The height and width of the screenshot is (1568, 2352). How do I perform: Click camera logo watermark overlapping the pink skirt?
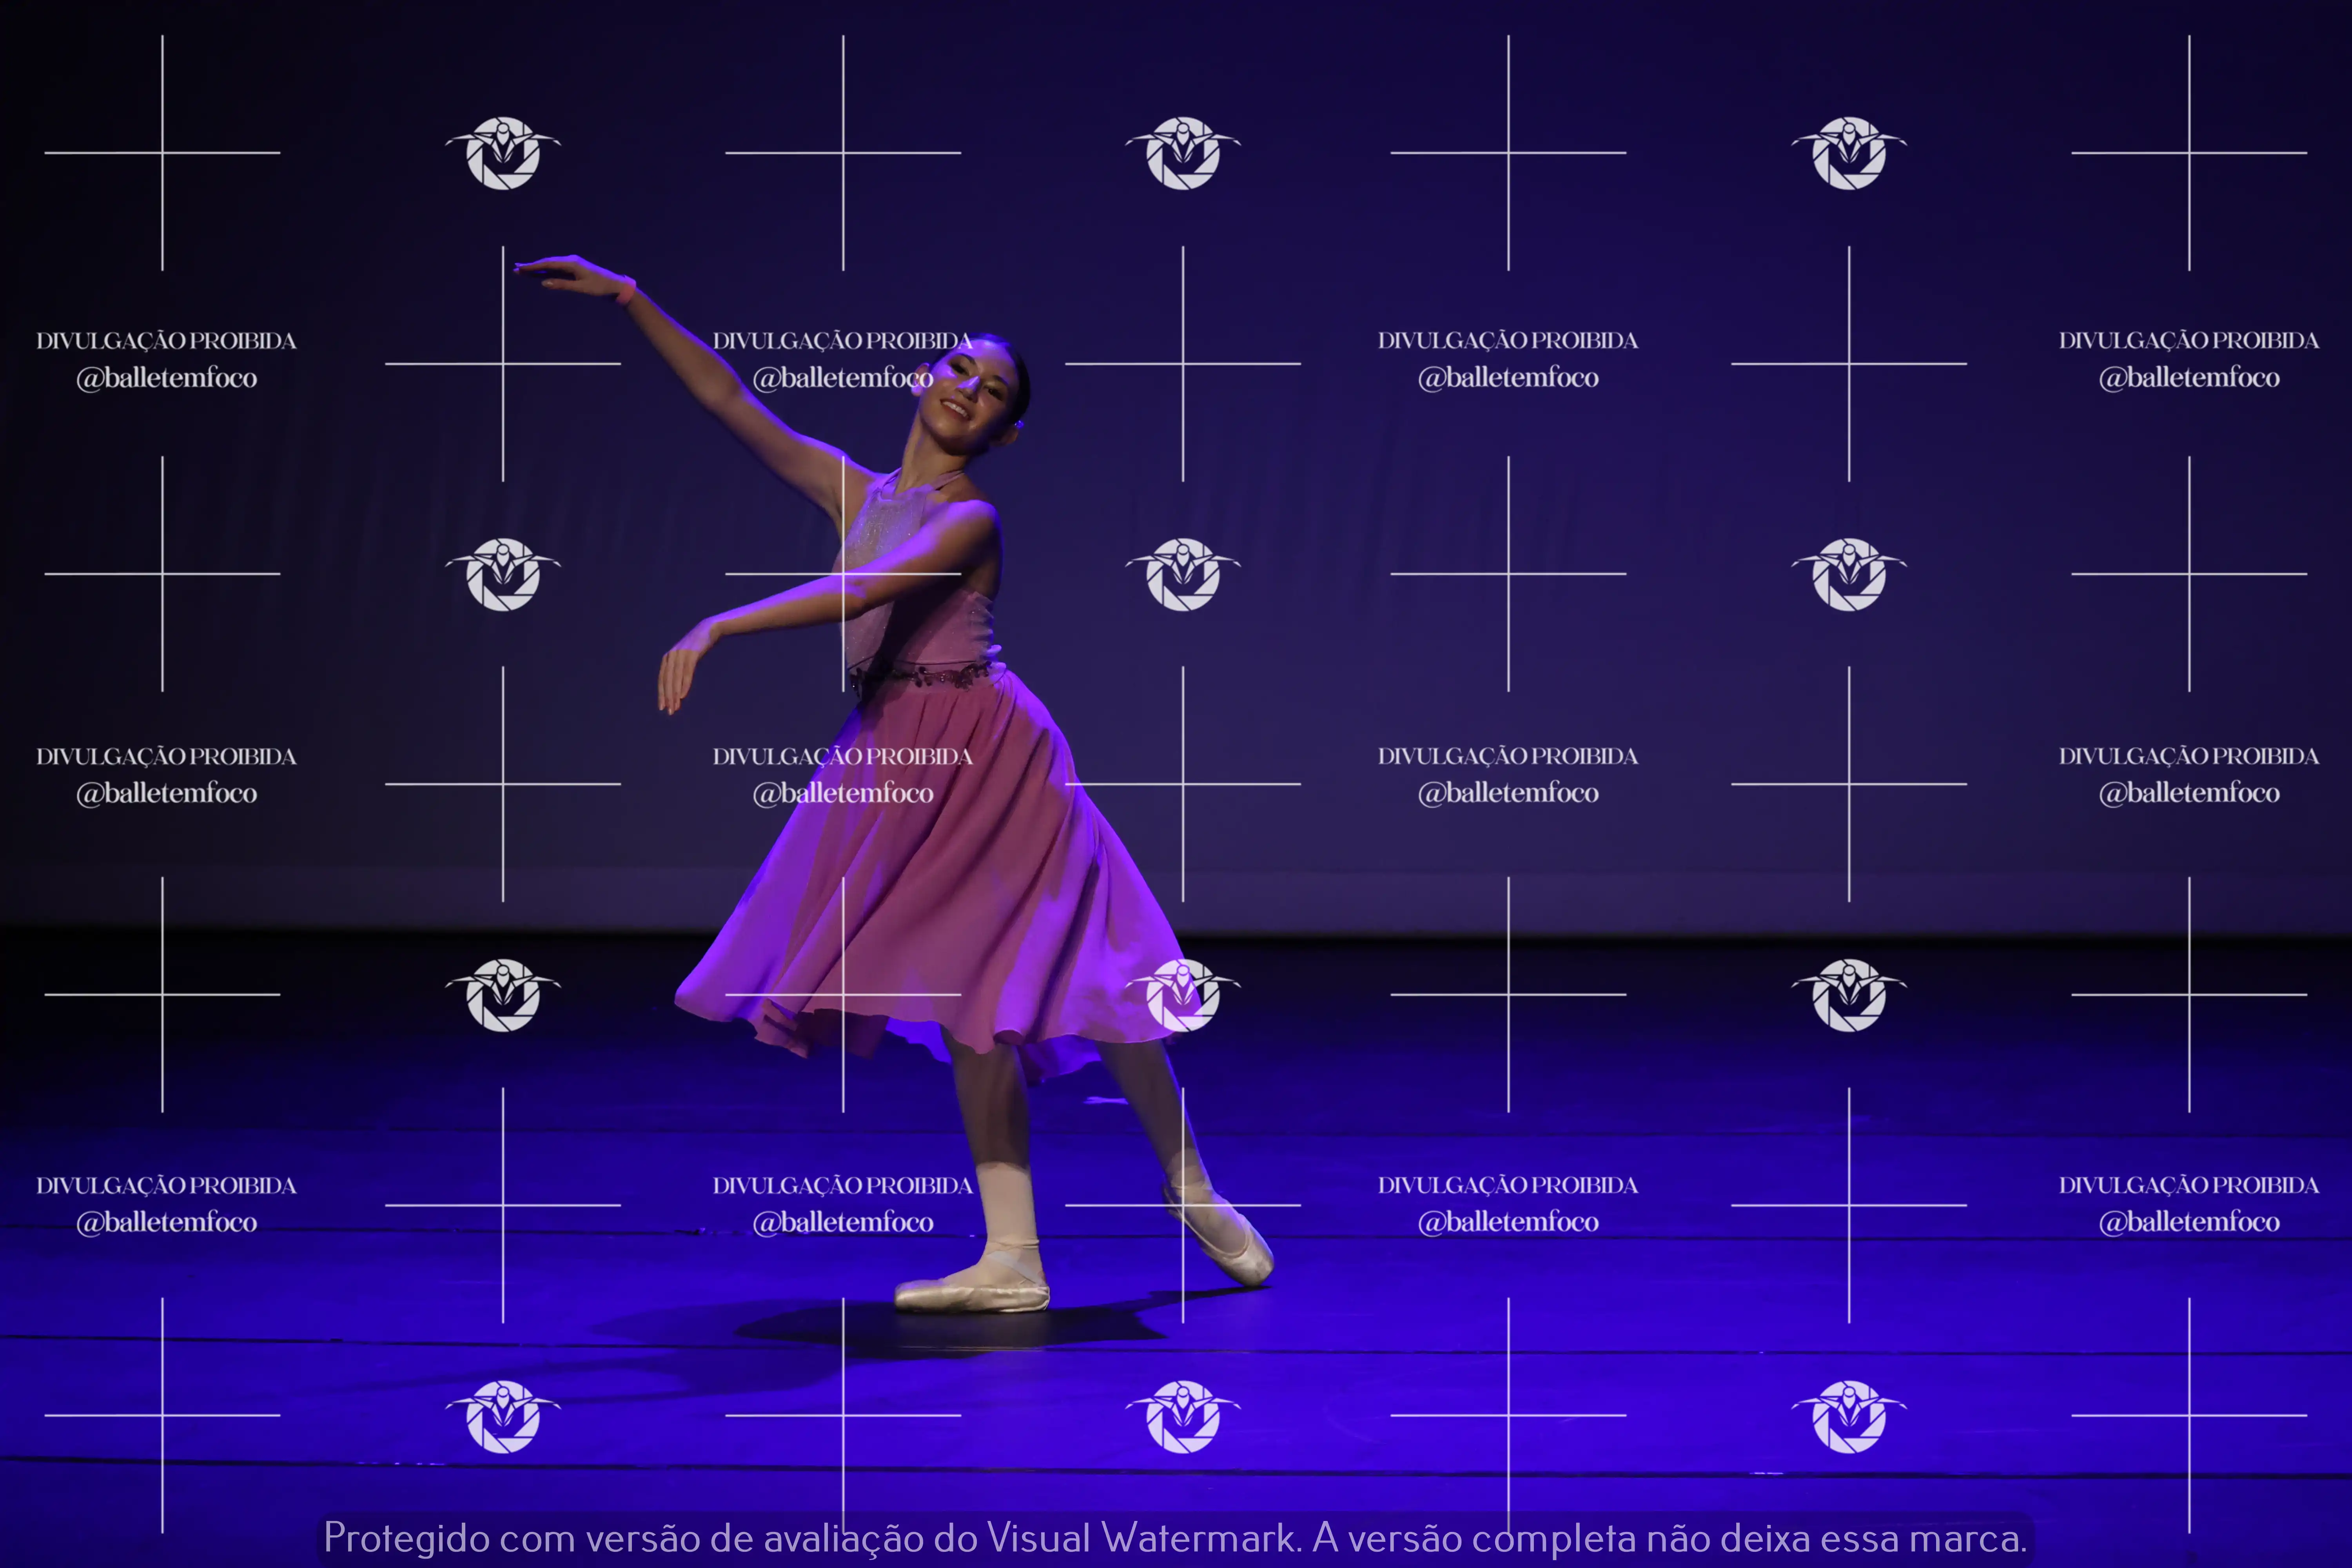click(x=1183, y=995)
